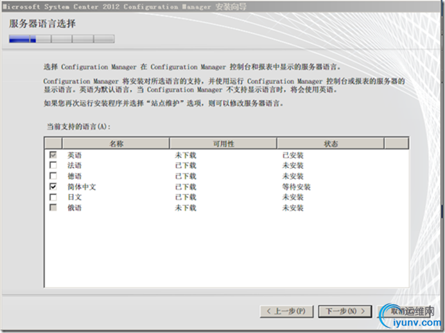Click 未安装 status in 法语 row
The width and height of the screenshot is (445, 333).
[293, 166]
